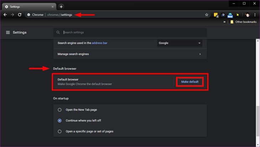Click the yellow lightning bolt extension
The height and width of the screenshot is (147, 260).
point(237,15)
